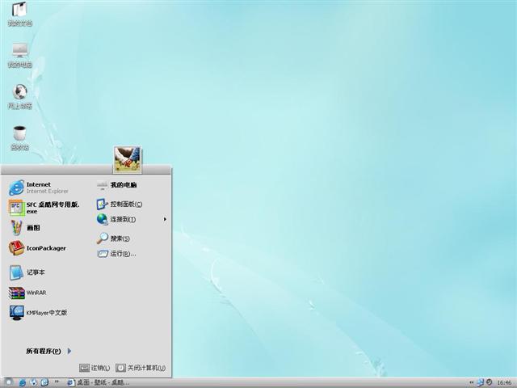Open the 网上邻居 desktop icon
The image size is (517, 388).
pyautogui.click(x=19, y=96)
